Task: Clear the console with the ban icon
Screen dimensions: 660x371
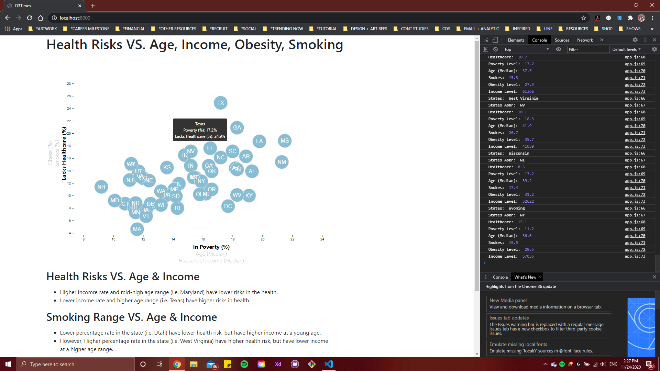Action: point(495,49)
